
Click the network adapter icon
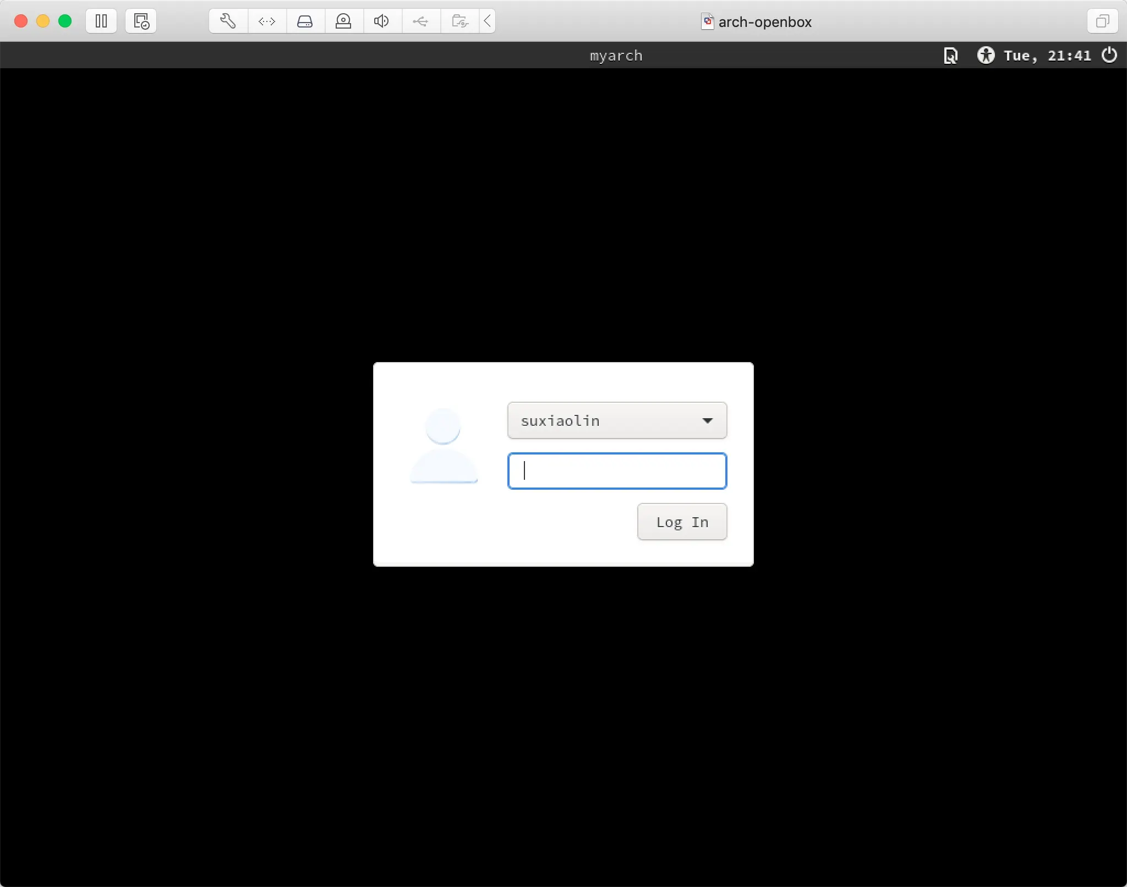267,21
